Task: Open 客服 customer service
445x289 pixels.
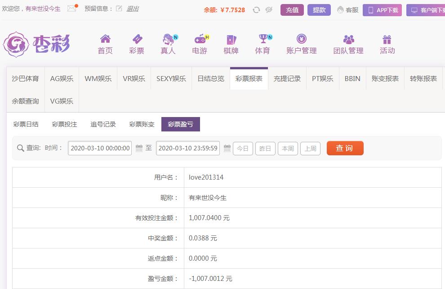Action: pos(347,10)
